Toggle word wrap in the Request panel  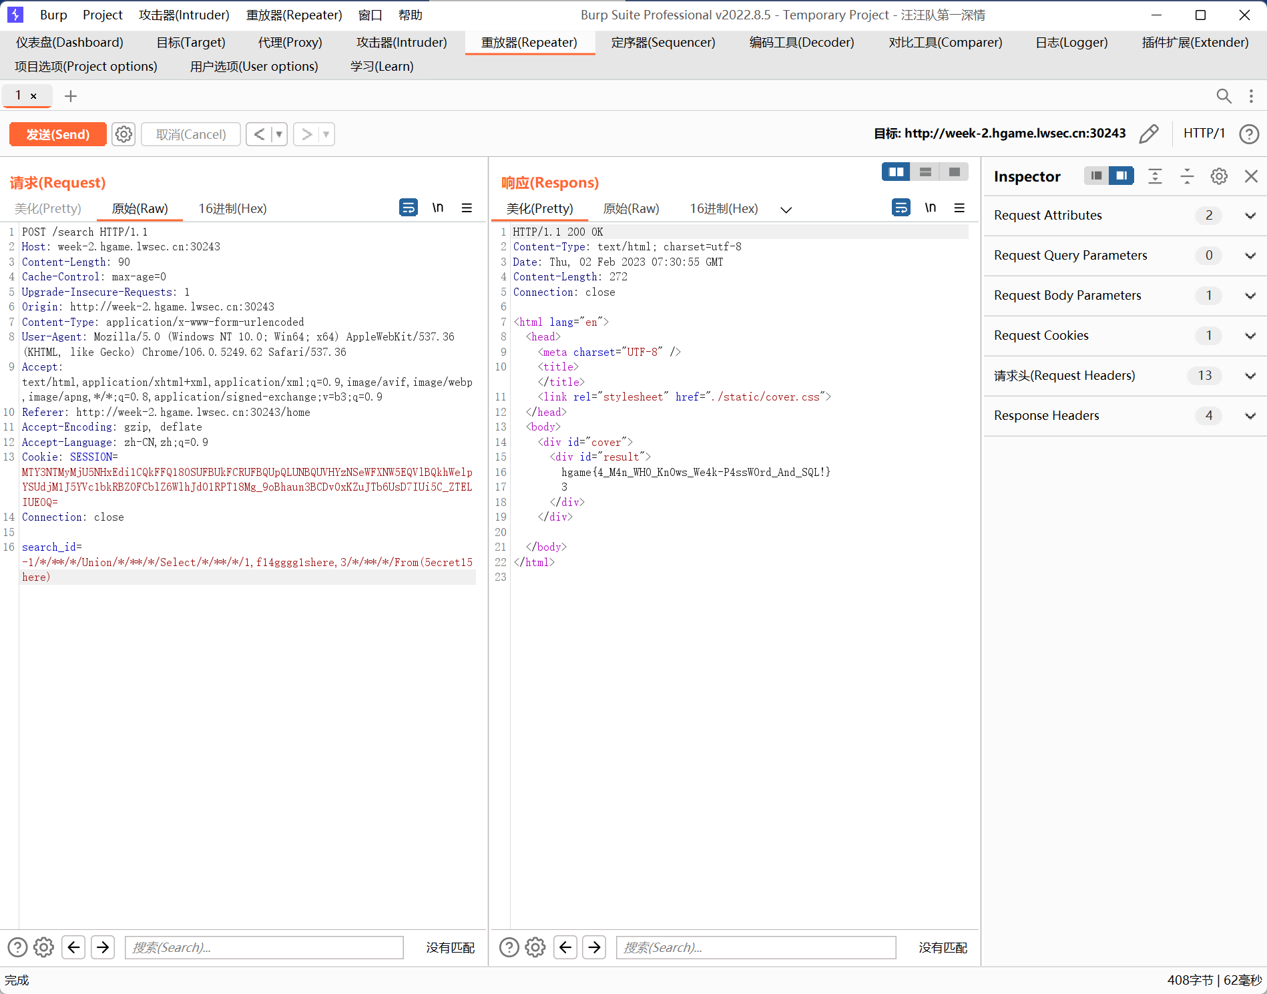point(409,208)
